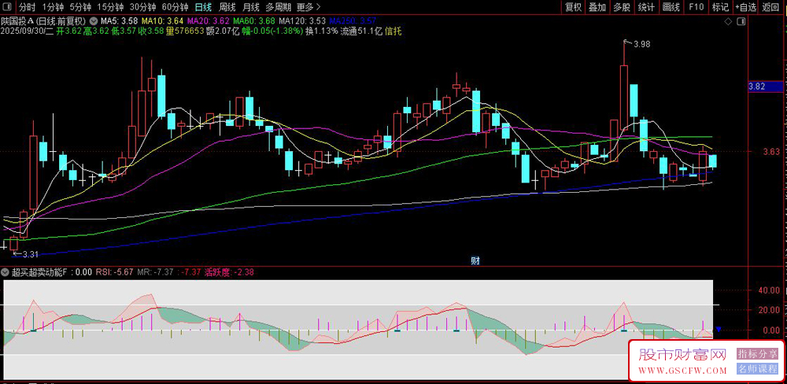787x384 pixels.
Task: Click the 标记 mark tool
Action: point(720,7)
